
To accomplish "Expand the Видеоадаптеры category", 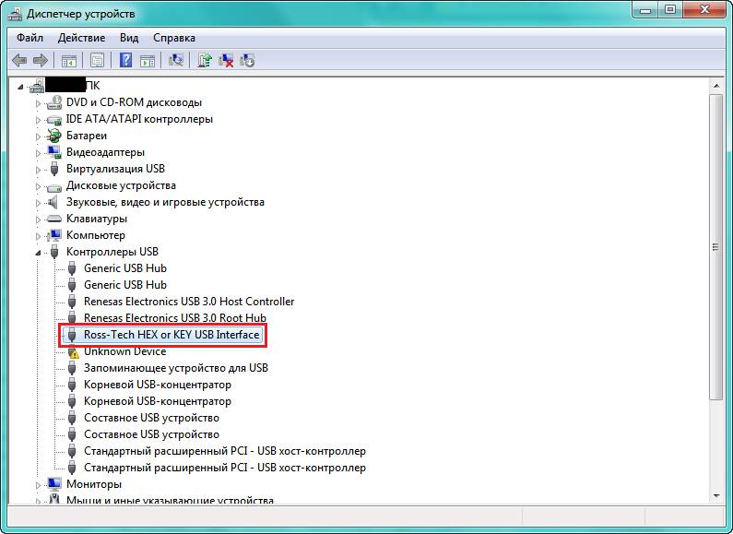I will [38, 153].
